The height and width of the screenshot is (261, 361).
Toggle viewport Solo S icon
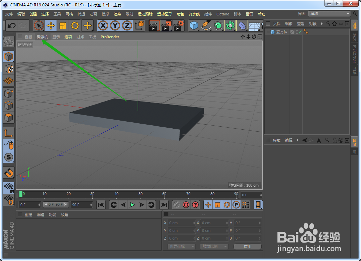9,157
